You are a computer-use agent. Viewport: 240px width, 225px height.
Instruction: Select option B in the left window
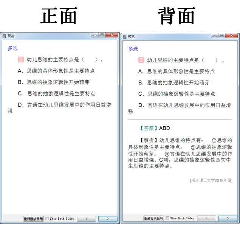pyautogui.click(x=54, y=82)
